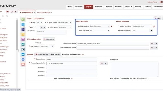Open the Releases menu item
Image resolution: width=163 pixels, height=91 pixels.
tap(109, 7)
